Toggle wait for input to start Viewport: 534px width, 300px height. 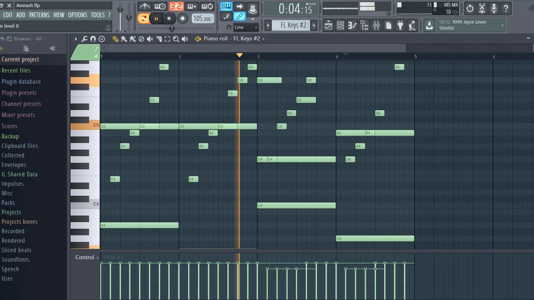(x=160, y=6)
